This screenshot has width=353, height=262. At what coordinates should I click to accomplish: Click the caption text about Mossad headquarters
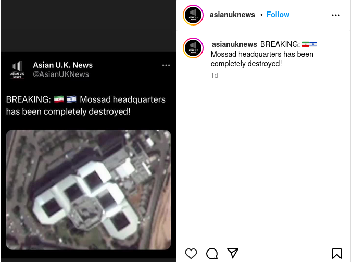[262, 59]
